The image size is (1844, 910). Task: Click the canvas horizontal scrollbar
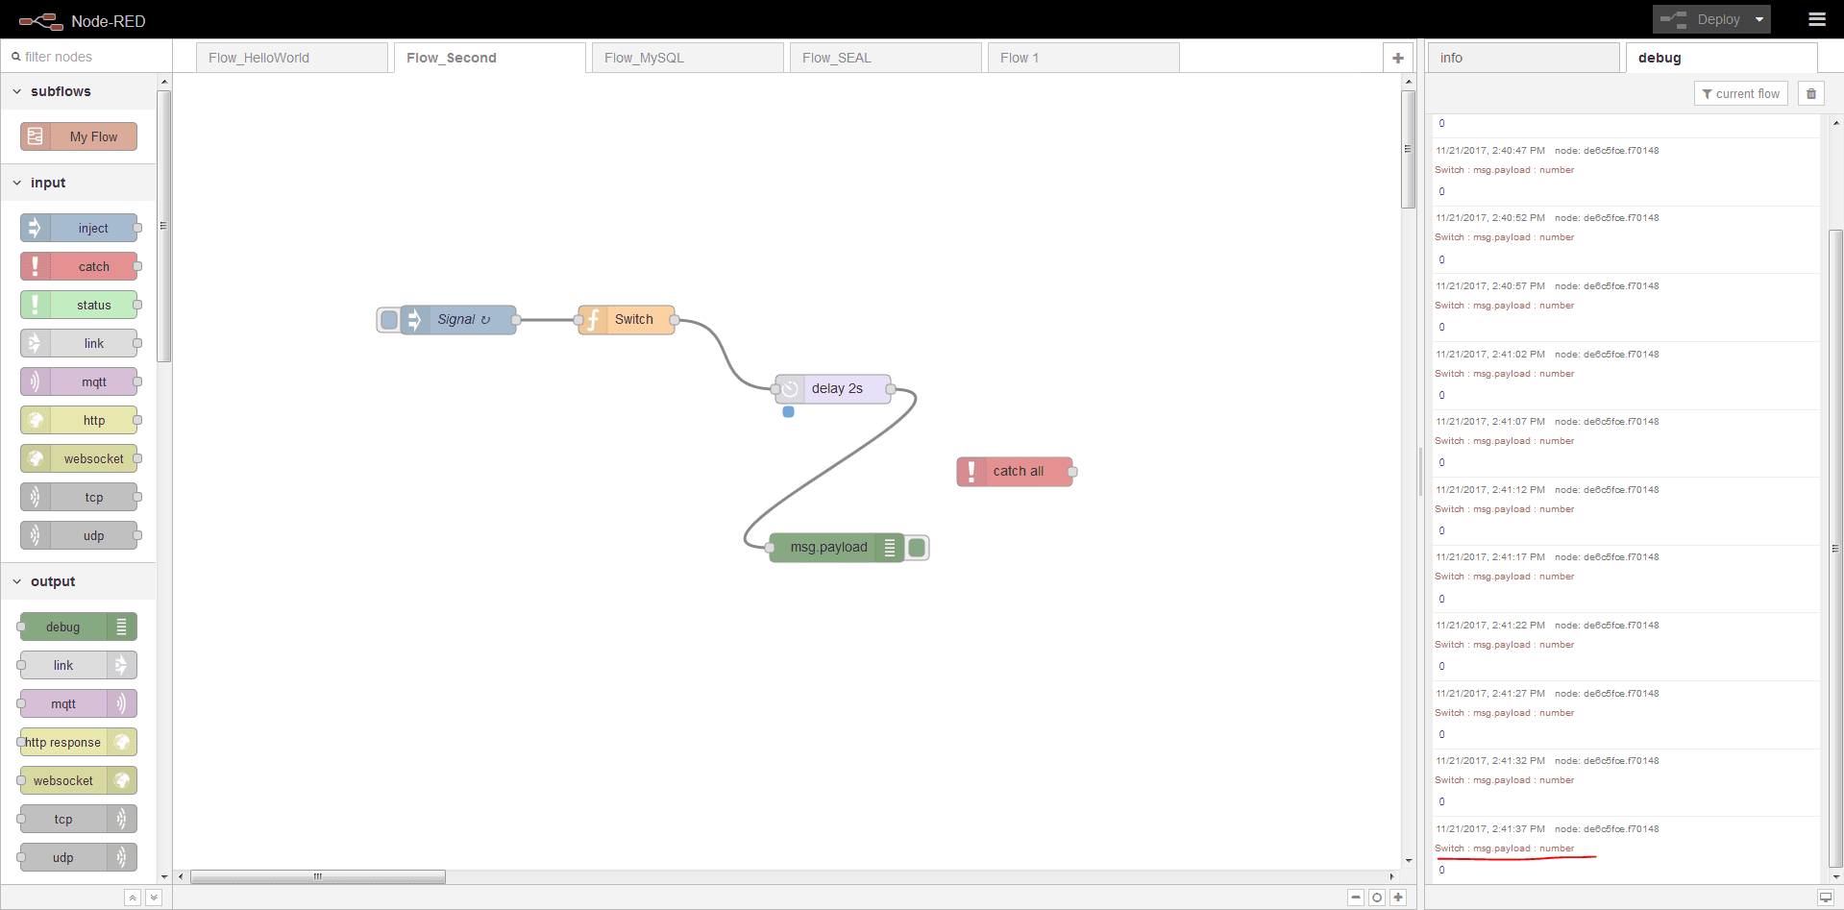tap(317, 876)
